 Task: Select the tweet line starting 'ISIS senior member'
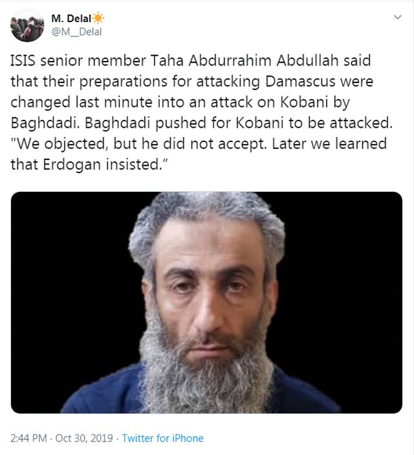pos(191,61)
